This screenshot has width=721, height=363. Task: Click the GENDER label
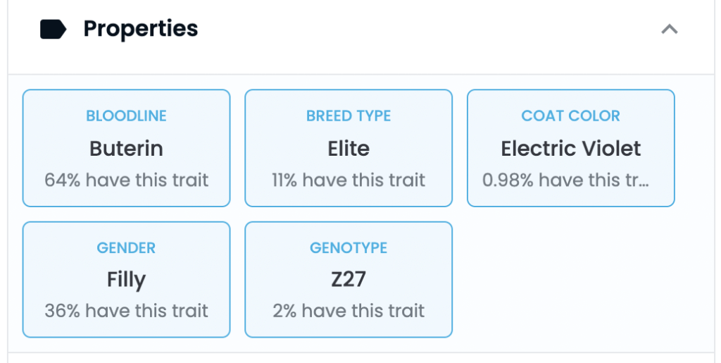point(126,248)
